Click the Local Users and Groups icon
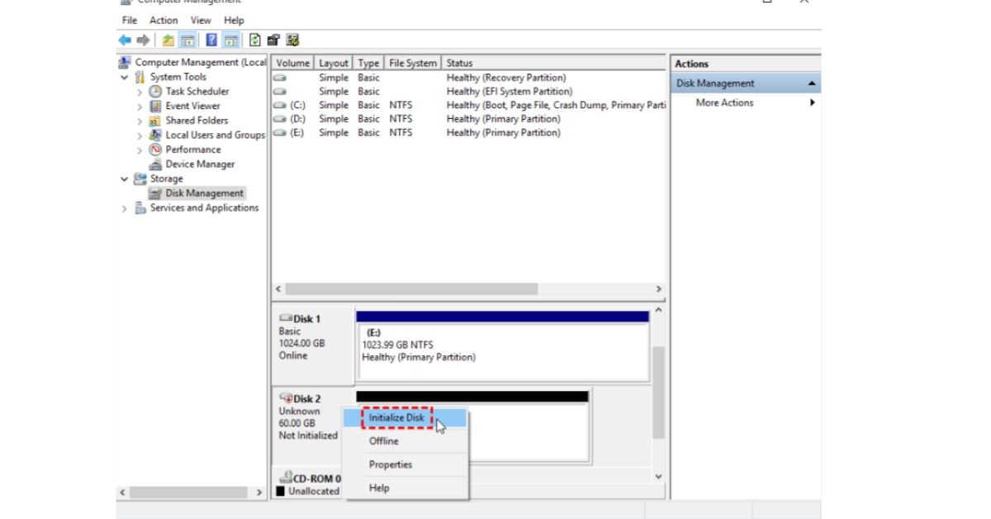Viewport: 991px width, 519px height. 155,135
